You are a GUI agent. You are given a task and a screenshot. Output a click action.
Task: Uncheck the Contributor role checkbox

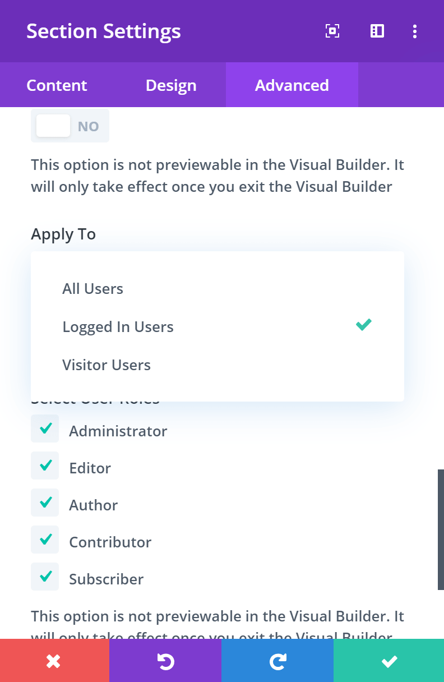point(45,540)
